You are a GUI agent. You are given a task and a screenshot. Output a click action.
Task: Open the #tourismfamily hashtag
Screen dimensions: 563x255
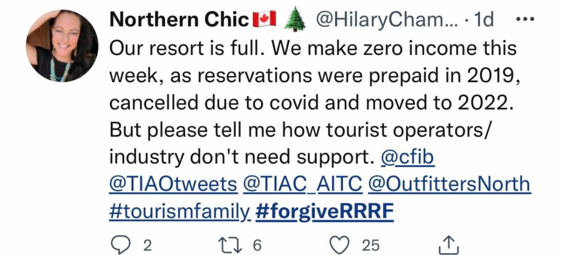pos(179,211)
